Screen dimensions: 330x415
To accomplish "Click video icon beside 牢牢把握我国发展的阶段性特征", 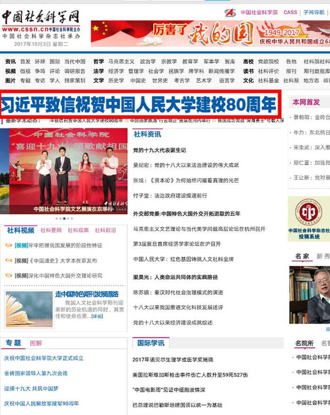I will coord(9,245).
